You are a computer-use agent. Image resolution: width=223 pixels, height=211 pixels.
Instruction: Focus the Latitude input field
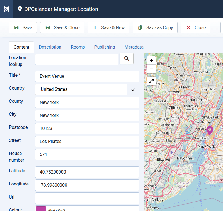click(x=87, y=172)
